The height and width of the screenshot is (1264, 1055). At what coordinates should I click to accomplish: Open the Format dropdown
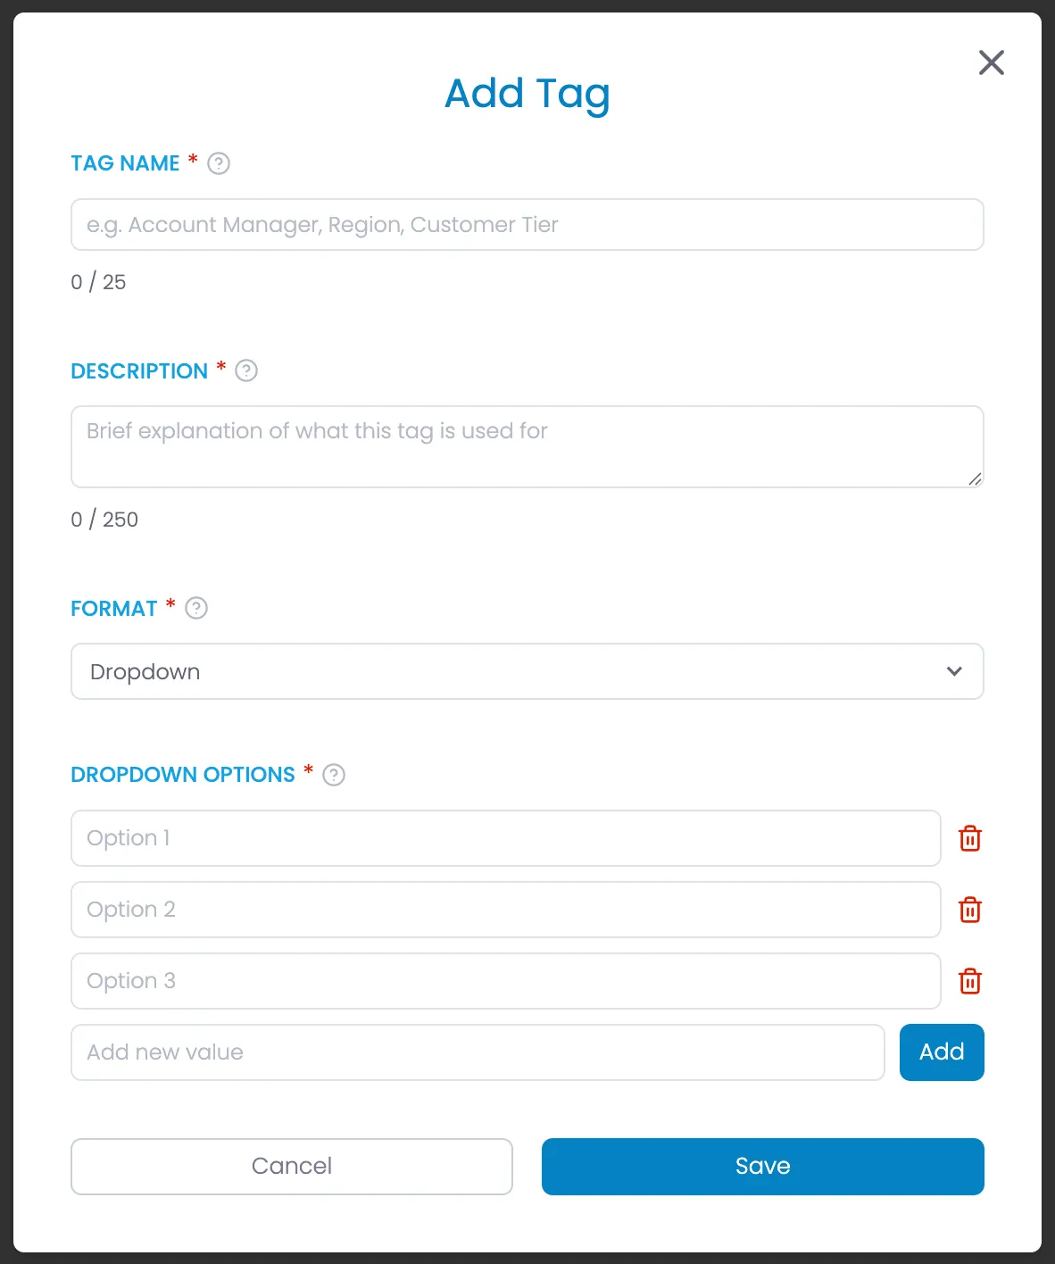tap(527, 671)
